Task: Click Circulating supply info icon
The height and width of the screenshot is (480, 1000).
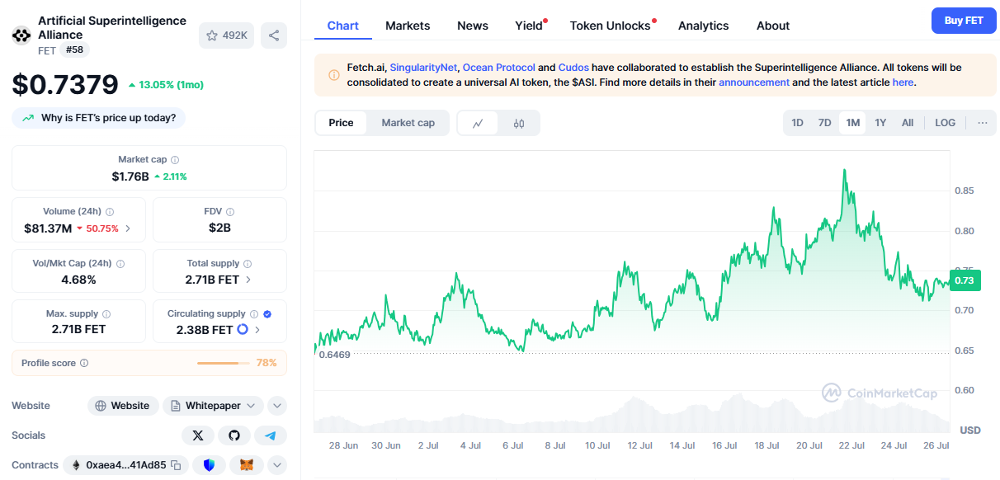Action: pyautogui.click(x=254, y=314)
